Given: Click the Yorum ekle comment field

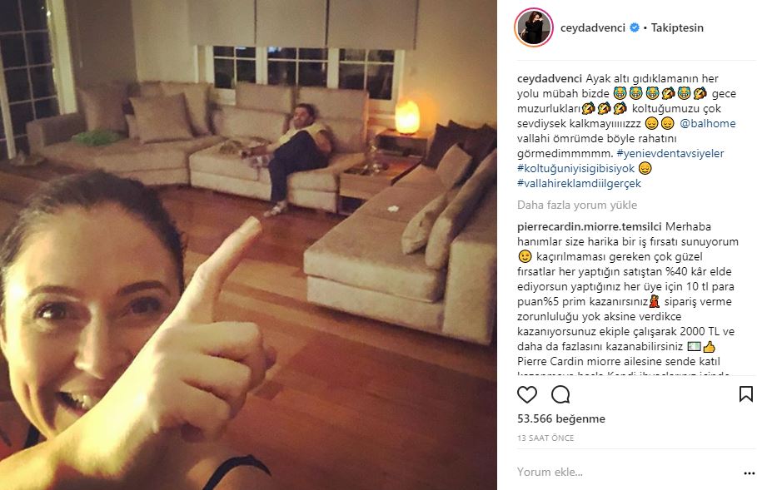Looking at the screenshot, I should point(628,473).
